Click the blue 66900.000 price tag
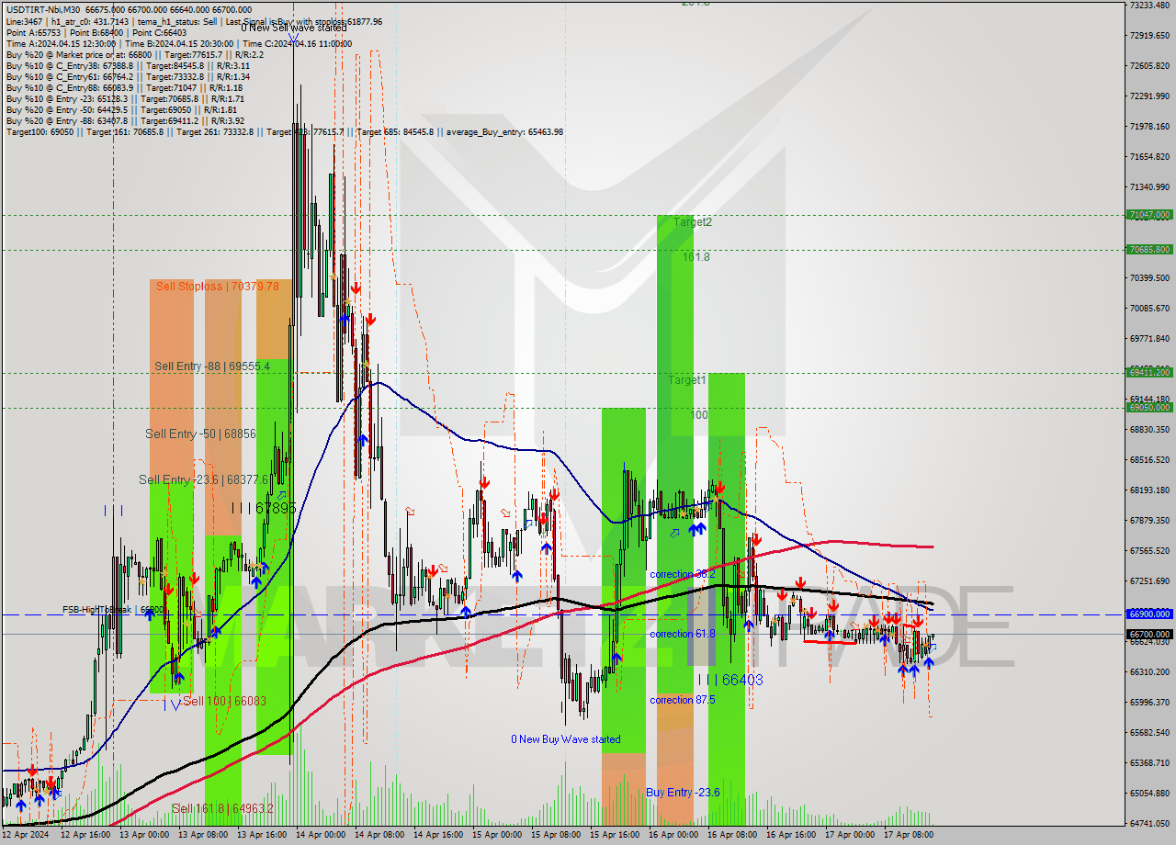Image resolution: width=1176 pixels, height=845 pixels. [1149, 614]
